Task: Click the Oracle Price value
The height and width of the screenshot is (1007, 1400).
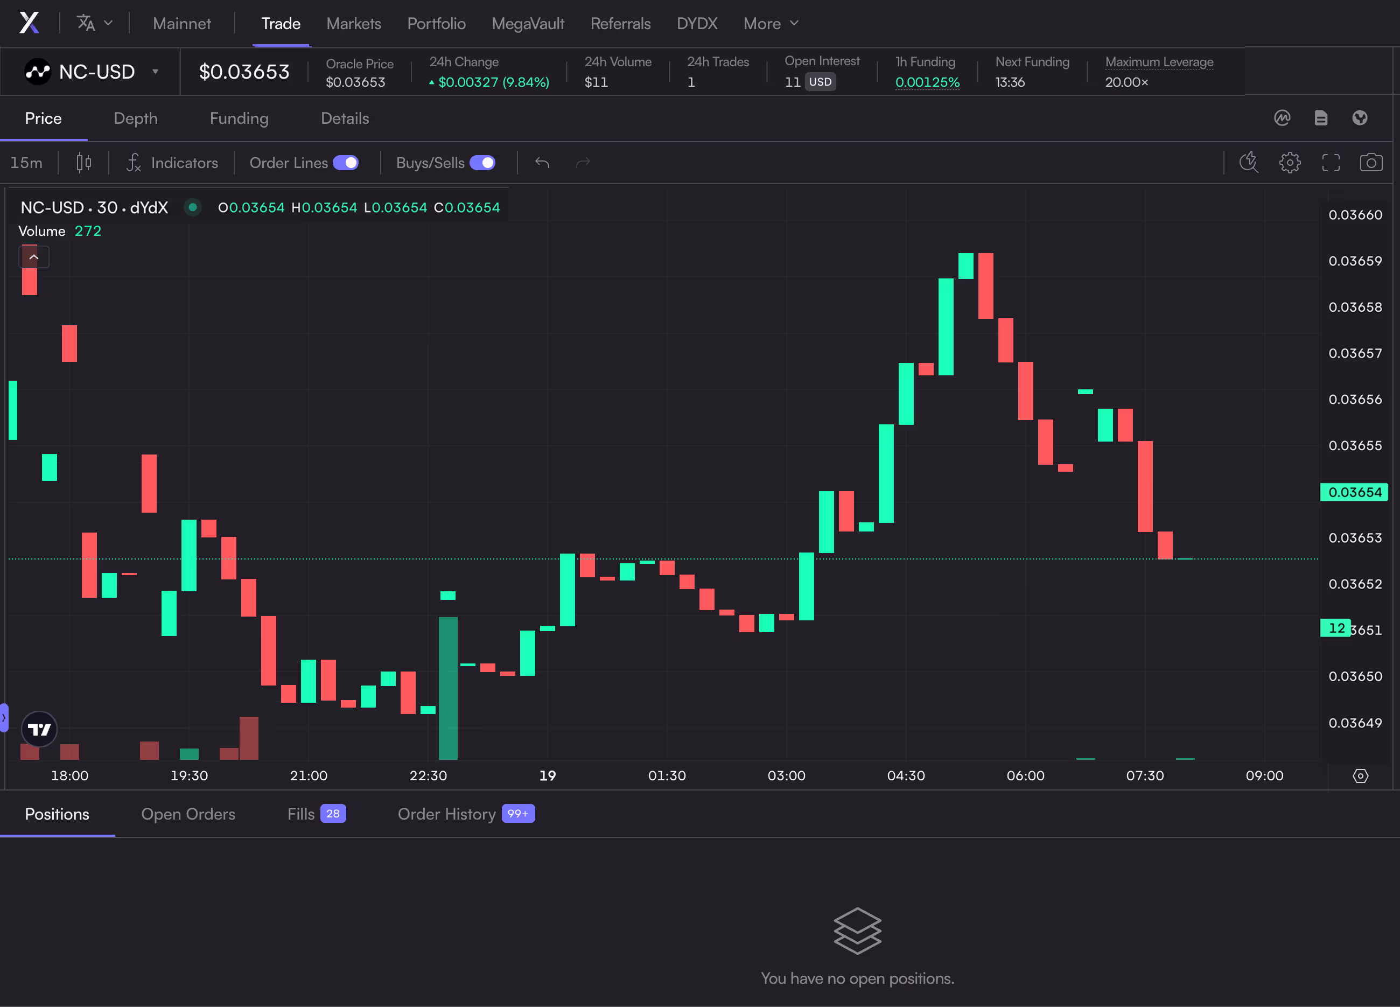Action: pyautogui.click(x=355, y=82)
